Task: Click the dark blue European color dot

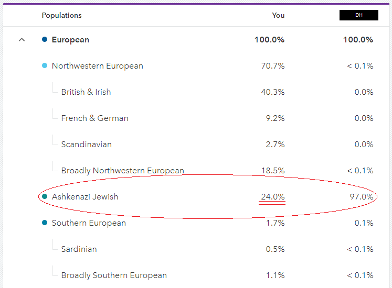Action: pyautogui.click(x=45, y=40)
